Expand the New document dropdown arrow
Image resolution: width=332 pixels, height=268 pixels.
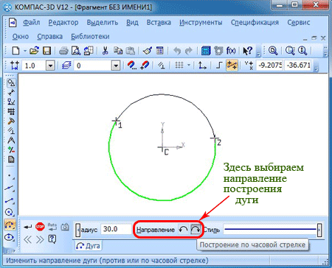click(x=25, y=51)
